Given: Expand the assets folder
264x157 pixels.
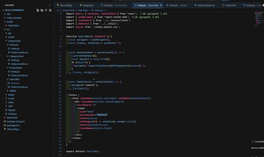Looking at the screenshot, I should 6,37.
